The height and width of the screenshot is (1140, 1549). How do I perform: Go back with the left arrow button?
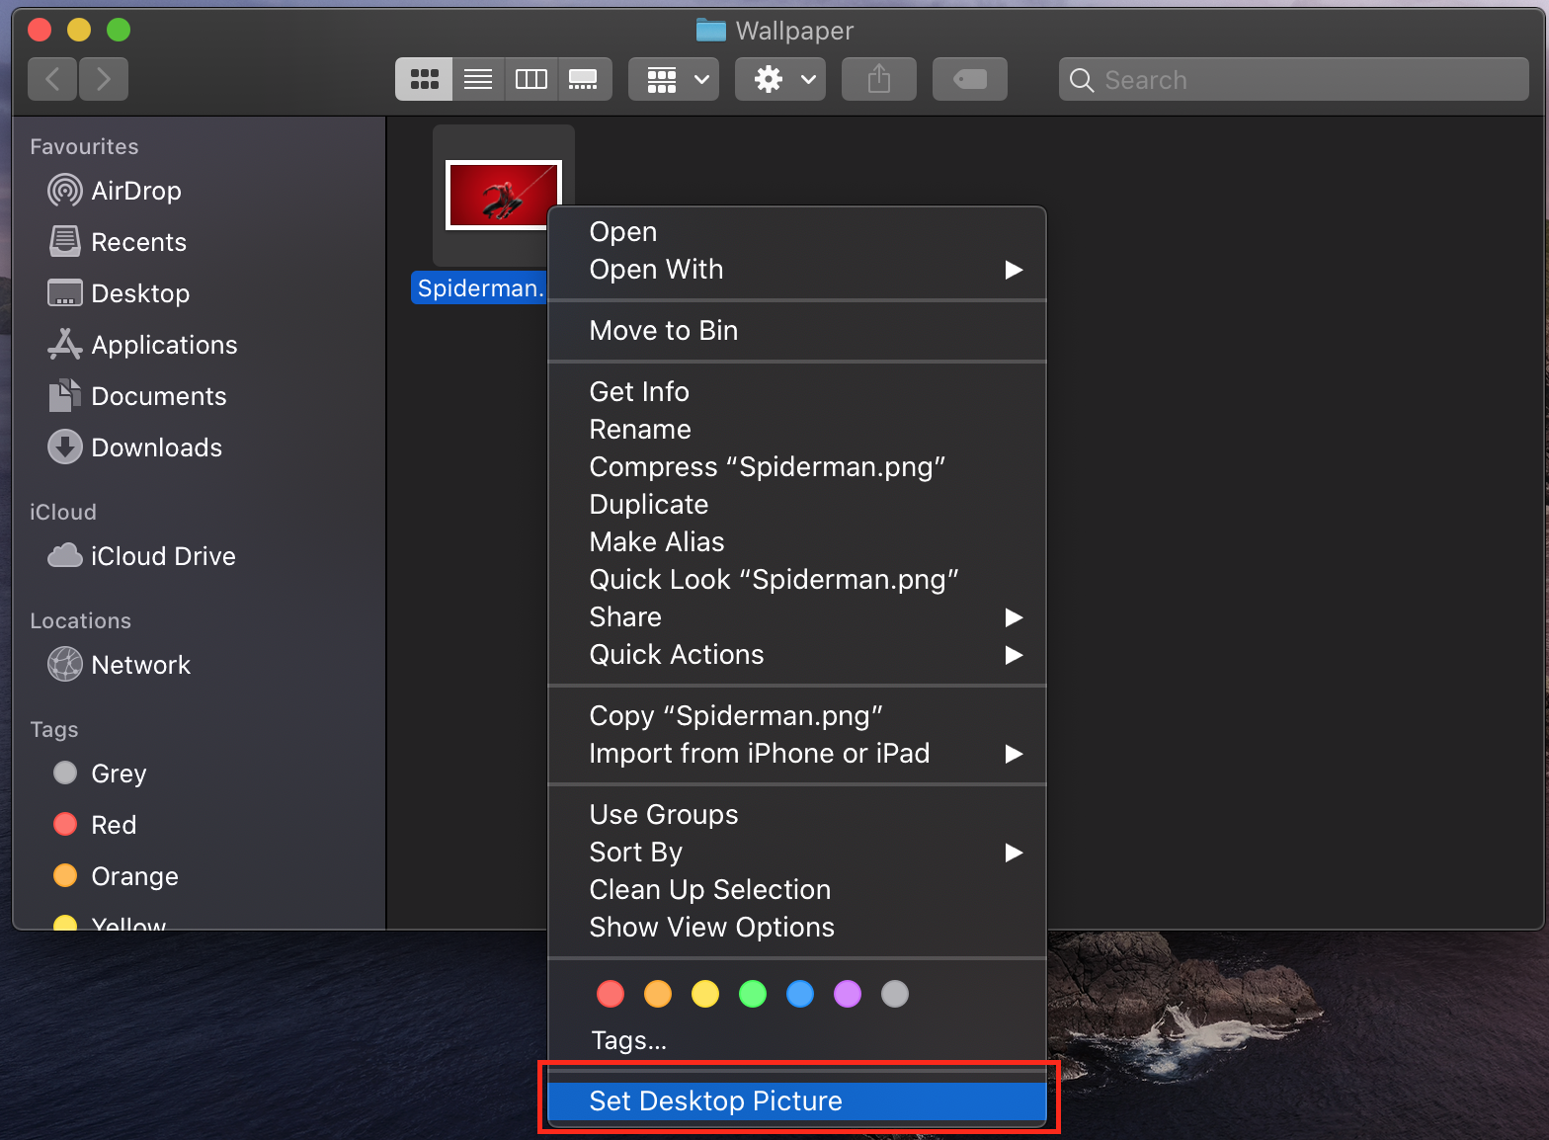tap(53, 79)
